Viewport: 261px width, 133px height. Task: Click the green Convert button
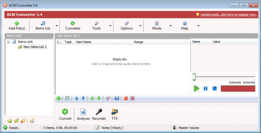click(65, 114)
